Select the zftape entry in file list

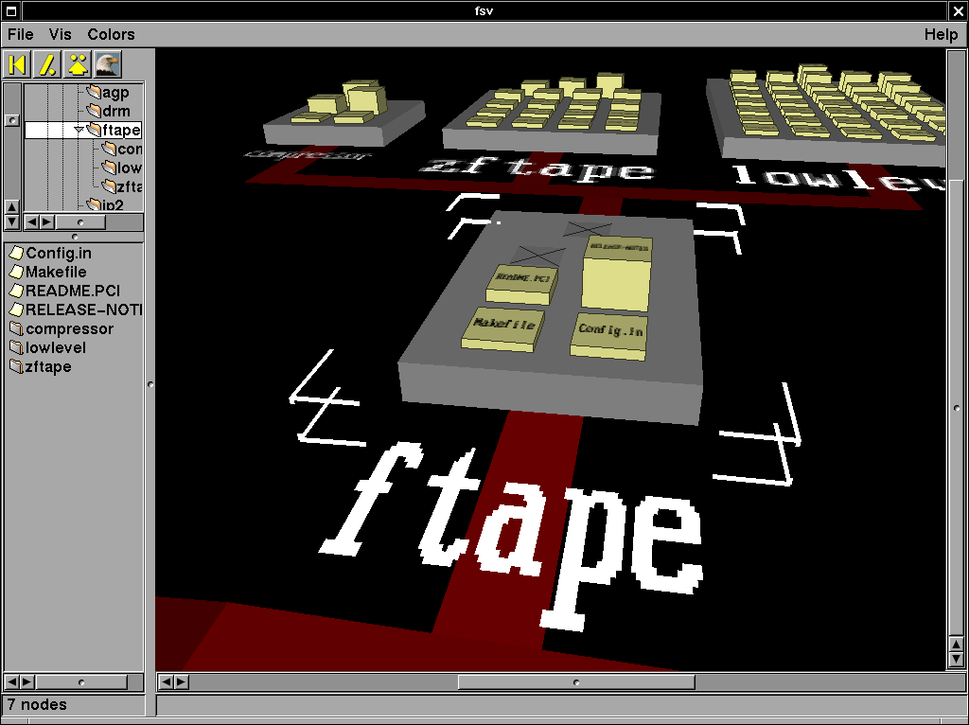(x=48, y=367)
